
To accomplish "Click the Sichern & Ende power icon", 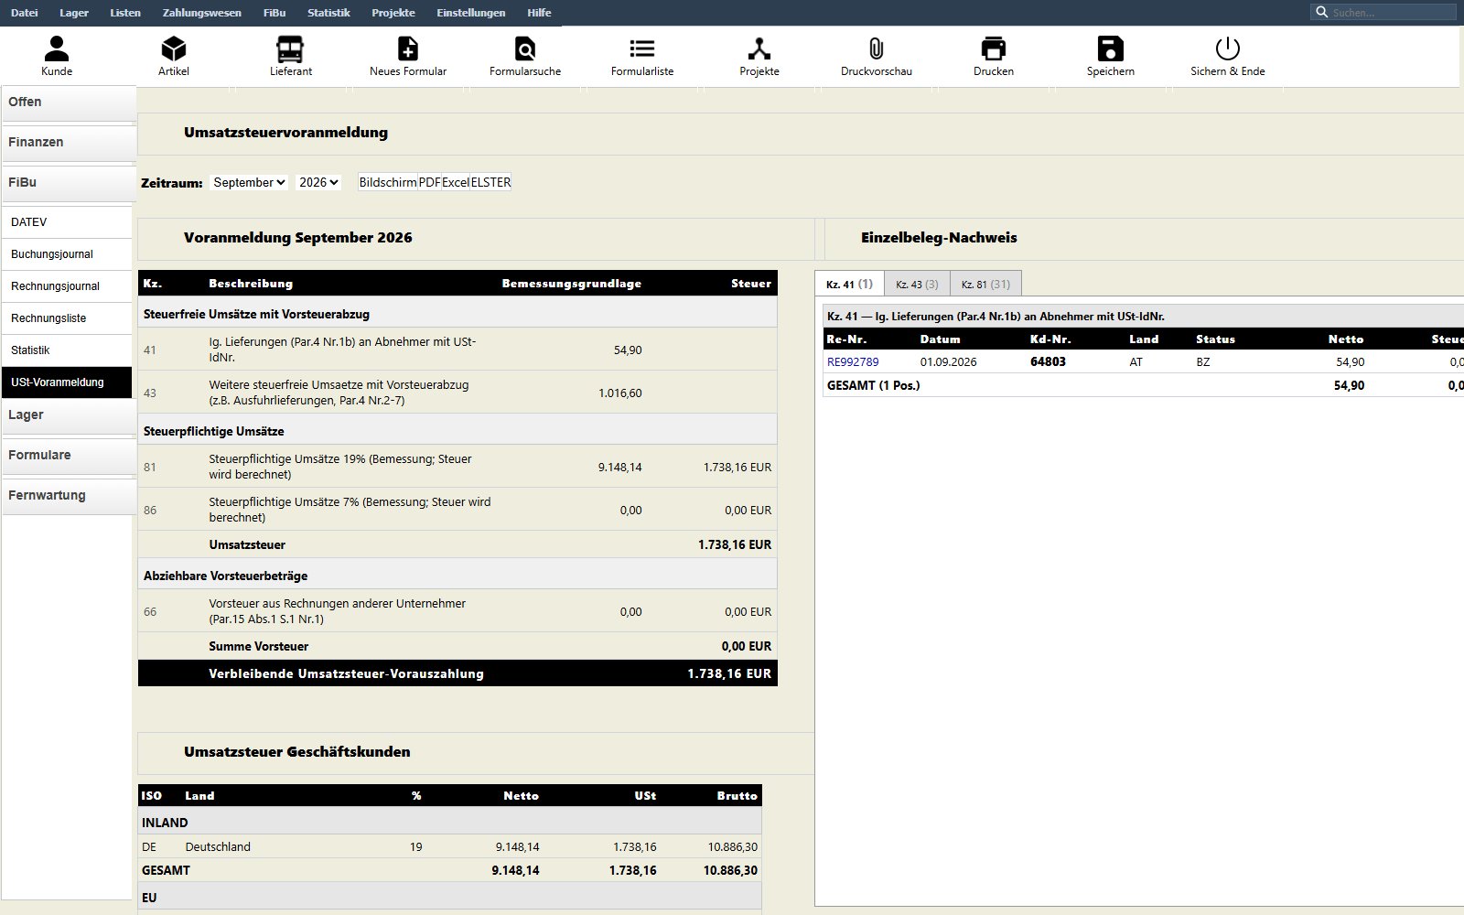I will [x=1228, y=56].
